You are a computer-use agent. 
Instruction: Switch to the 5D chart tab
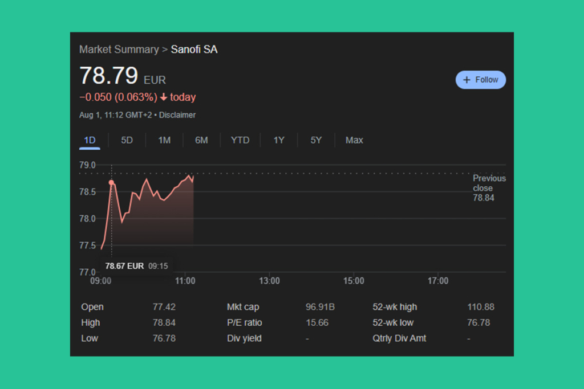coord(127,140)
